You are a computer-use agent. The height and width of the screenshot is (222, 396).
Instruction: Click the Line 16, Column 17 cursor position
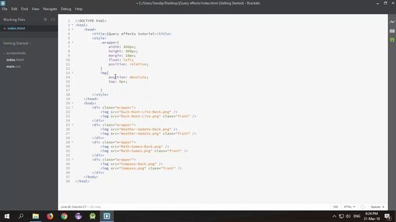pyautogui.click(x=74, y=207)
